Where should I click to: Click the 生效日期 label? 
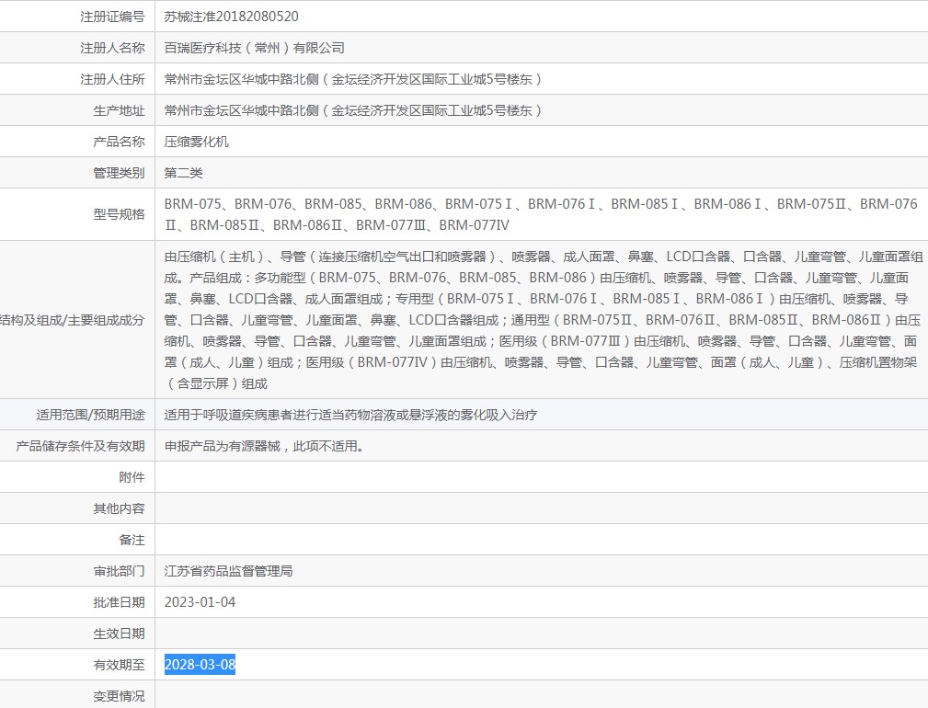pyautogui.click(x=119, y=634)
